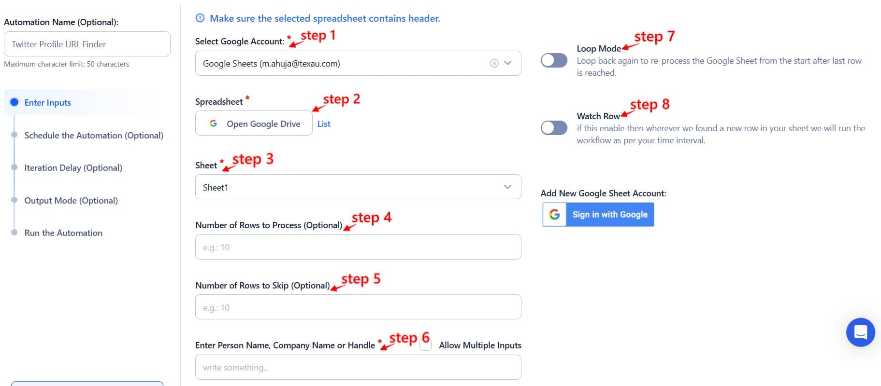Screen dimensions: 881x386
Task: Click the Enter Inputs step indicator dot
Action: [14, 102]
